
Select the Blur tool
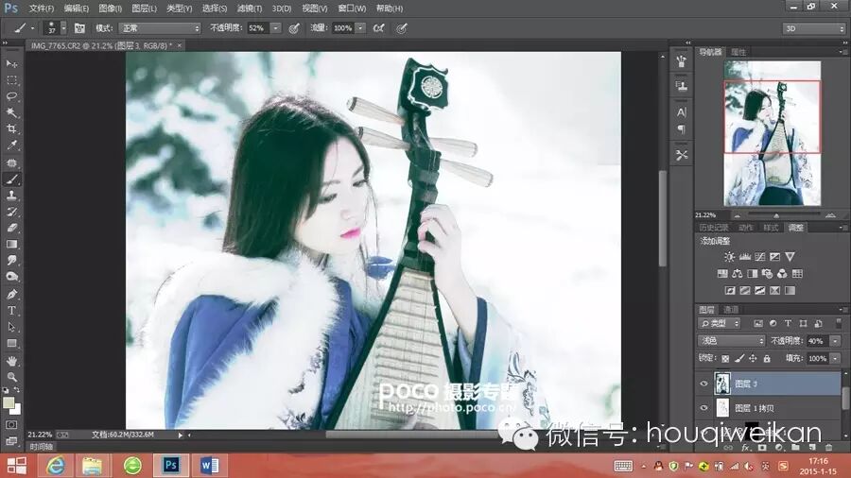coord(11,261)
